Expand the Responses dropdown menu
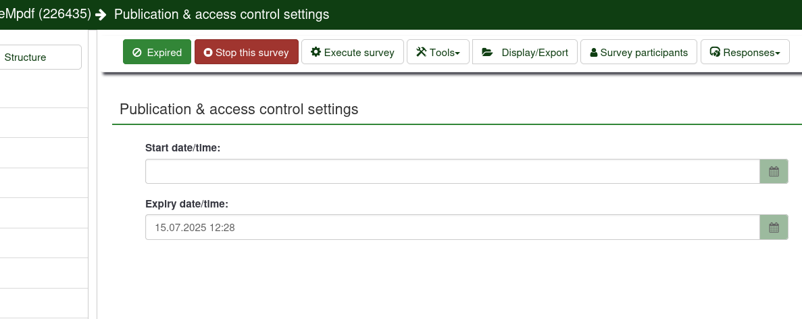Viewport: 802px width, 319px height. (745, 52)
